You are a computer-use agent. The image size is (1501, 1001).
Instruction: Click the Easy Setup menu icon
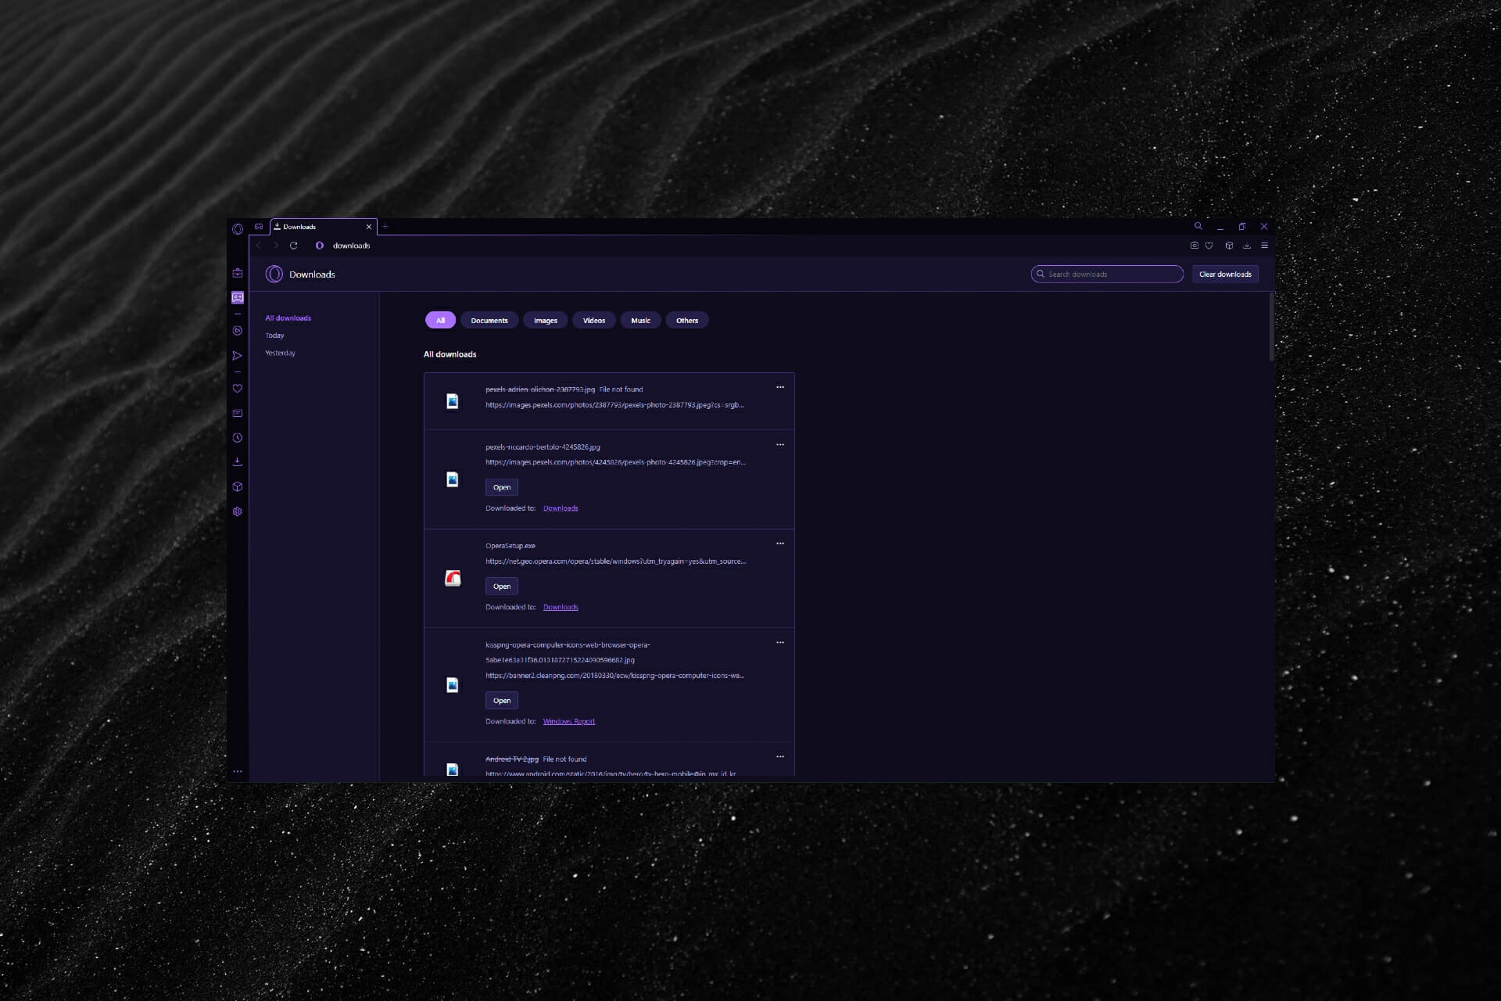(1264, 246)
